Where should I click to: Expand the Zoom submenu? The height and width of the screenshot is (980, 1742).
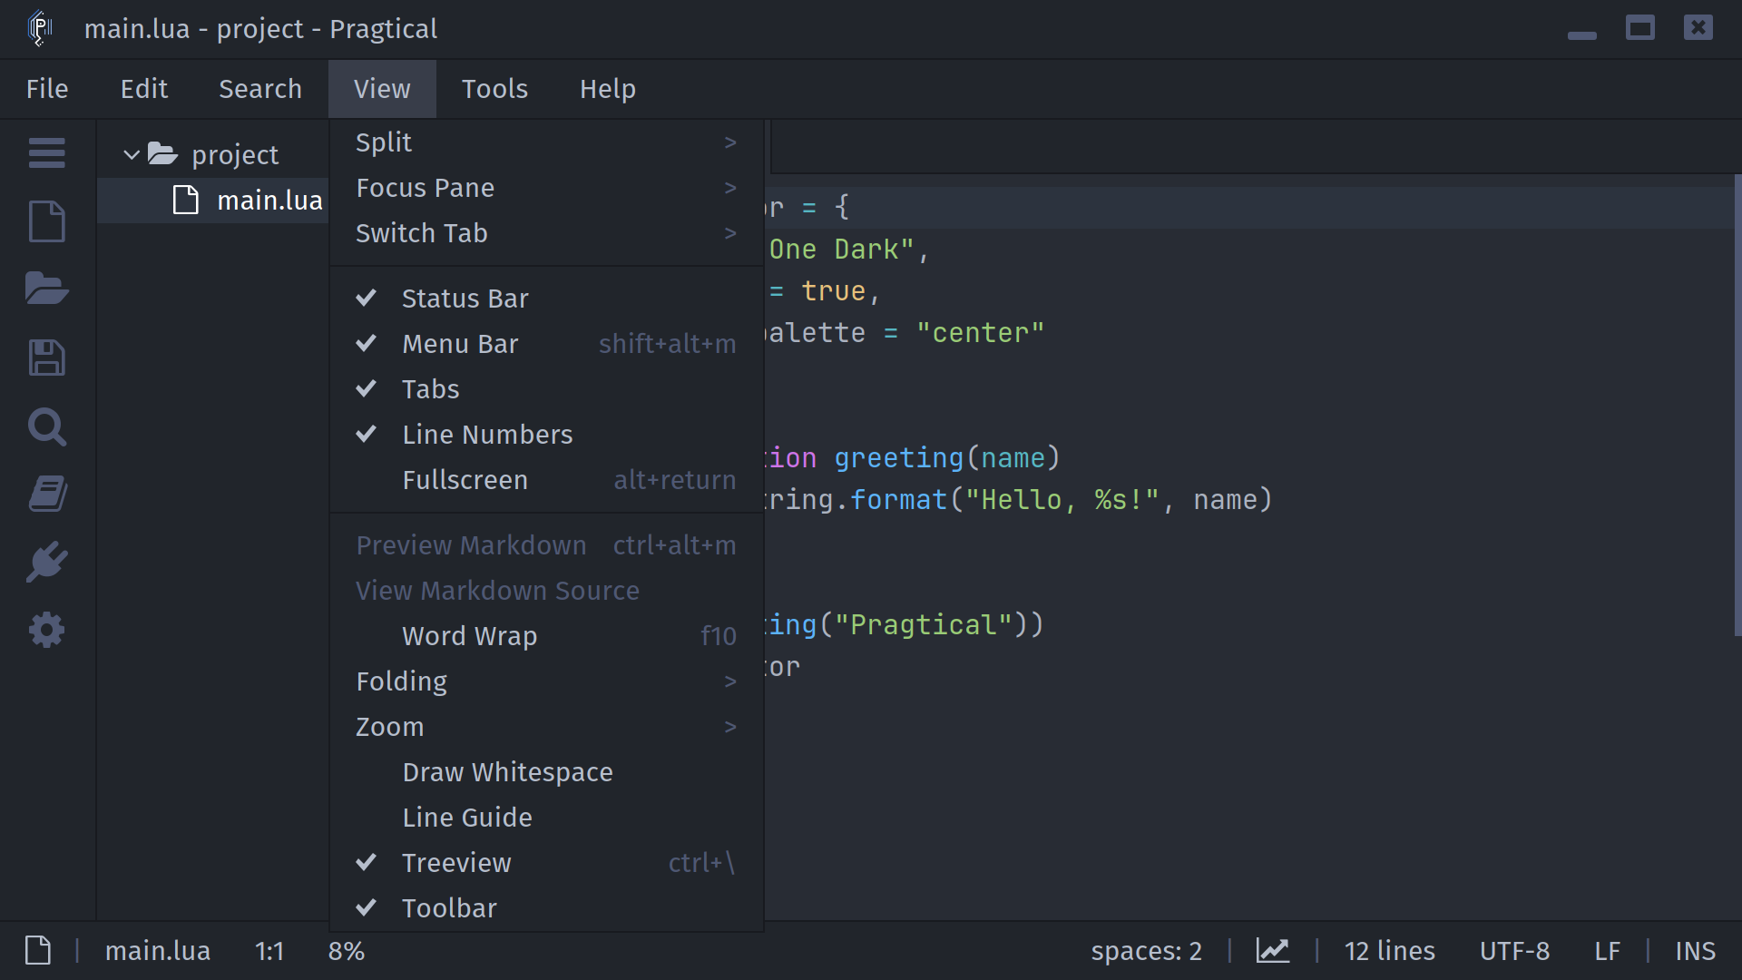point(546,727)
